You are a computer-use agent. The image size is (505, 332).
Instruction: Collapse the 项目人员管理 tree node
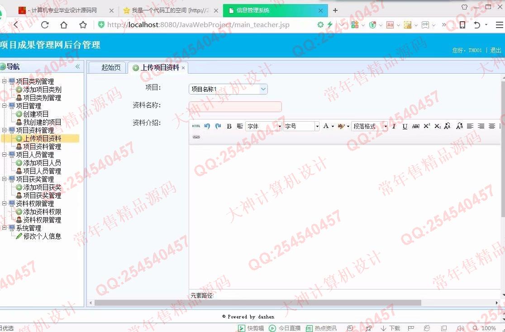click(x=4, y=155)
